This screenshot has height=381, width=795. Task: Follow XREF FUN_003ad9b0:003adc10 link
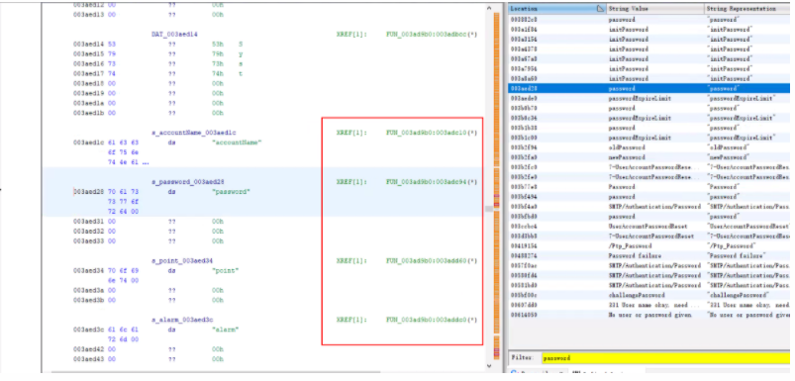(x=432, y=133)
